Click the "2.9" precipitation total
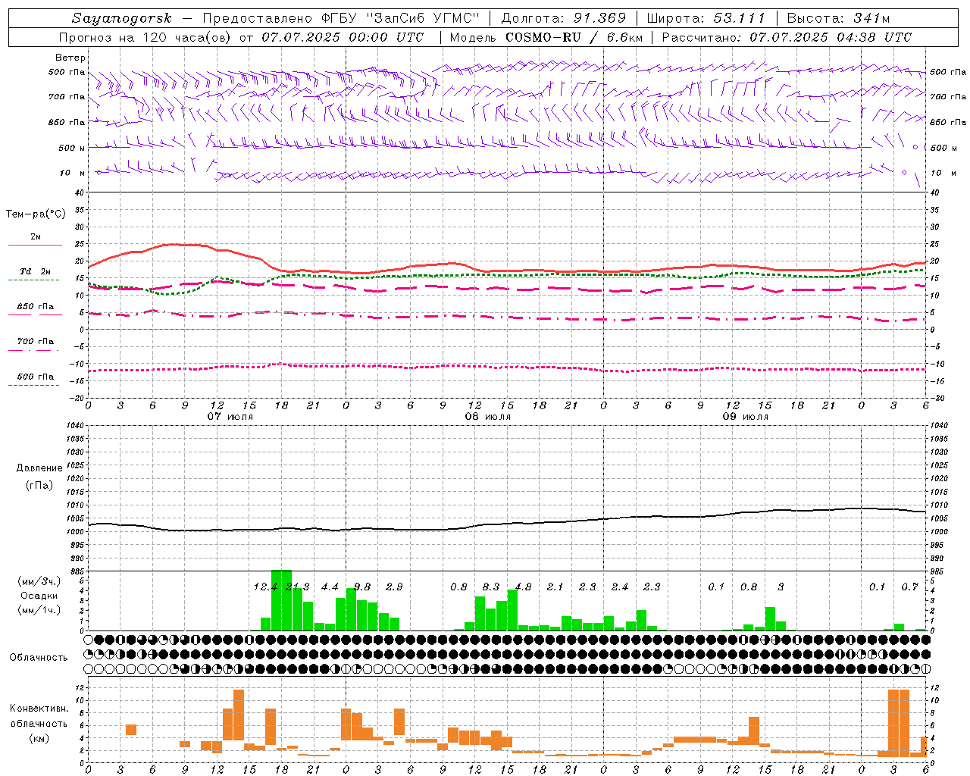This screenshot has width=970, height=776. click(x=394, y=587)
